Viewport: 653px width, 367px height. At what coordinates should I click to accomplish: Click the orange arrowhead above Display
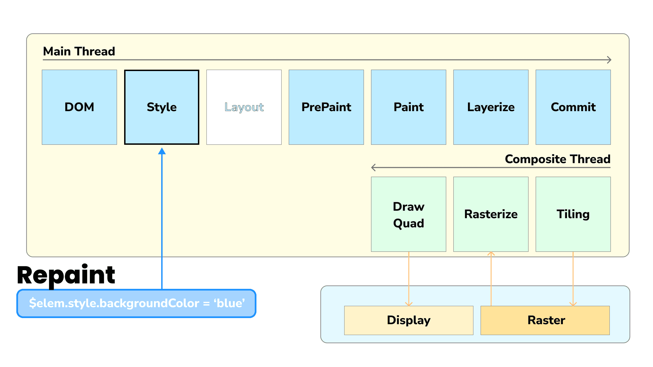409,304
